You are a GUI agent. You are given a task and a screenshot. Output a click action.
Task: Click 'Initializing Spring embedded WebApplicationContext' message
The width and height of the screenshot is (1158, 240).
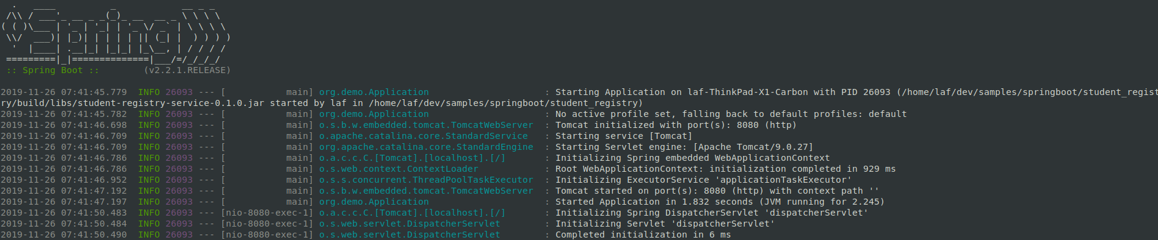click(692, 158)
